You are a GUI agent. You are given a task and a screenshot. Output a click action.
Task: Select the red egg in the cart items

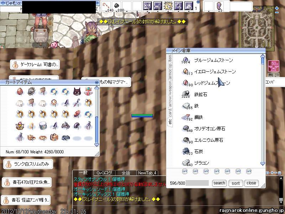(x=20, y=92)
